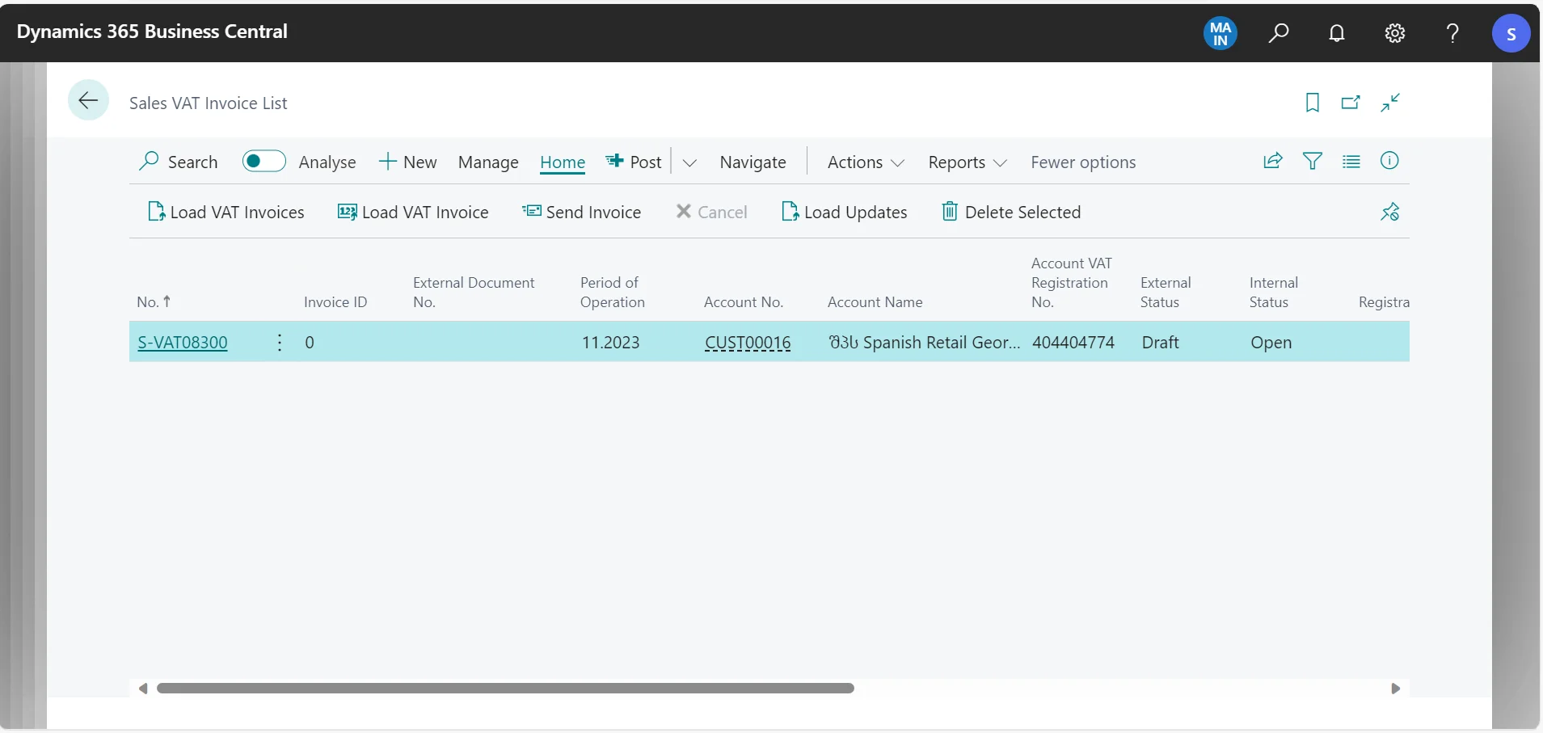Expand the Reports dropdown menu
Screen dimensions: 1543x733
click(x=967, y=162)
